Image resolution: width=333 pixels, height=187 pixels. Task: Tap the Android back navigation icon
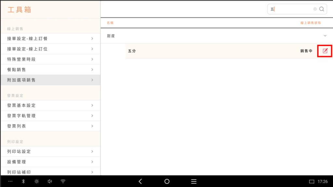(140, 181)
